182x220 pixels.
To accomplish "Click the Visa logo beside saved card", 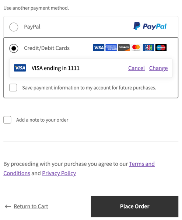I will 20,68.
